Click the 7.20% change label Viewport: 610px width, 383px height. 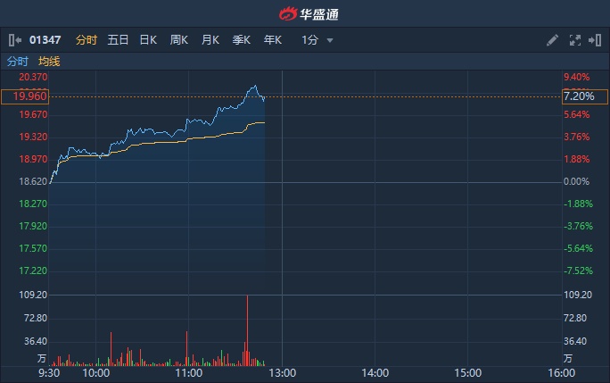tap(577, 96)
